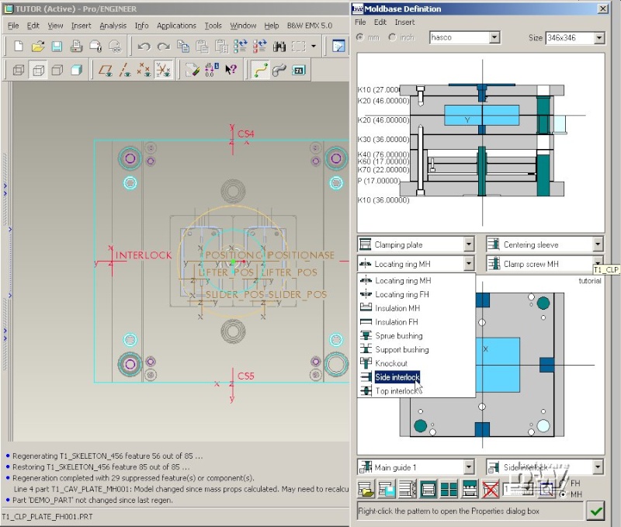Switch display to Hidden Line
621x527 pixels.
38,71
